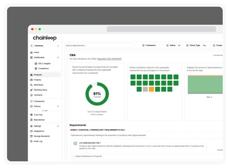Click the Repositories sidebar label

coord(39,120)
